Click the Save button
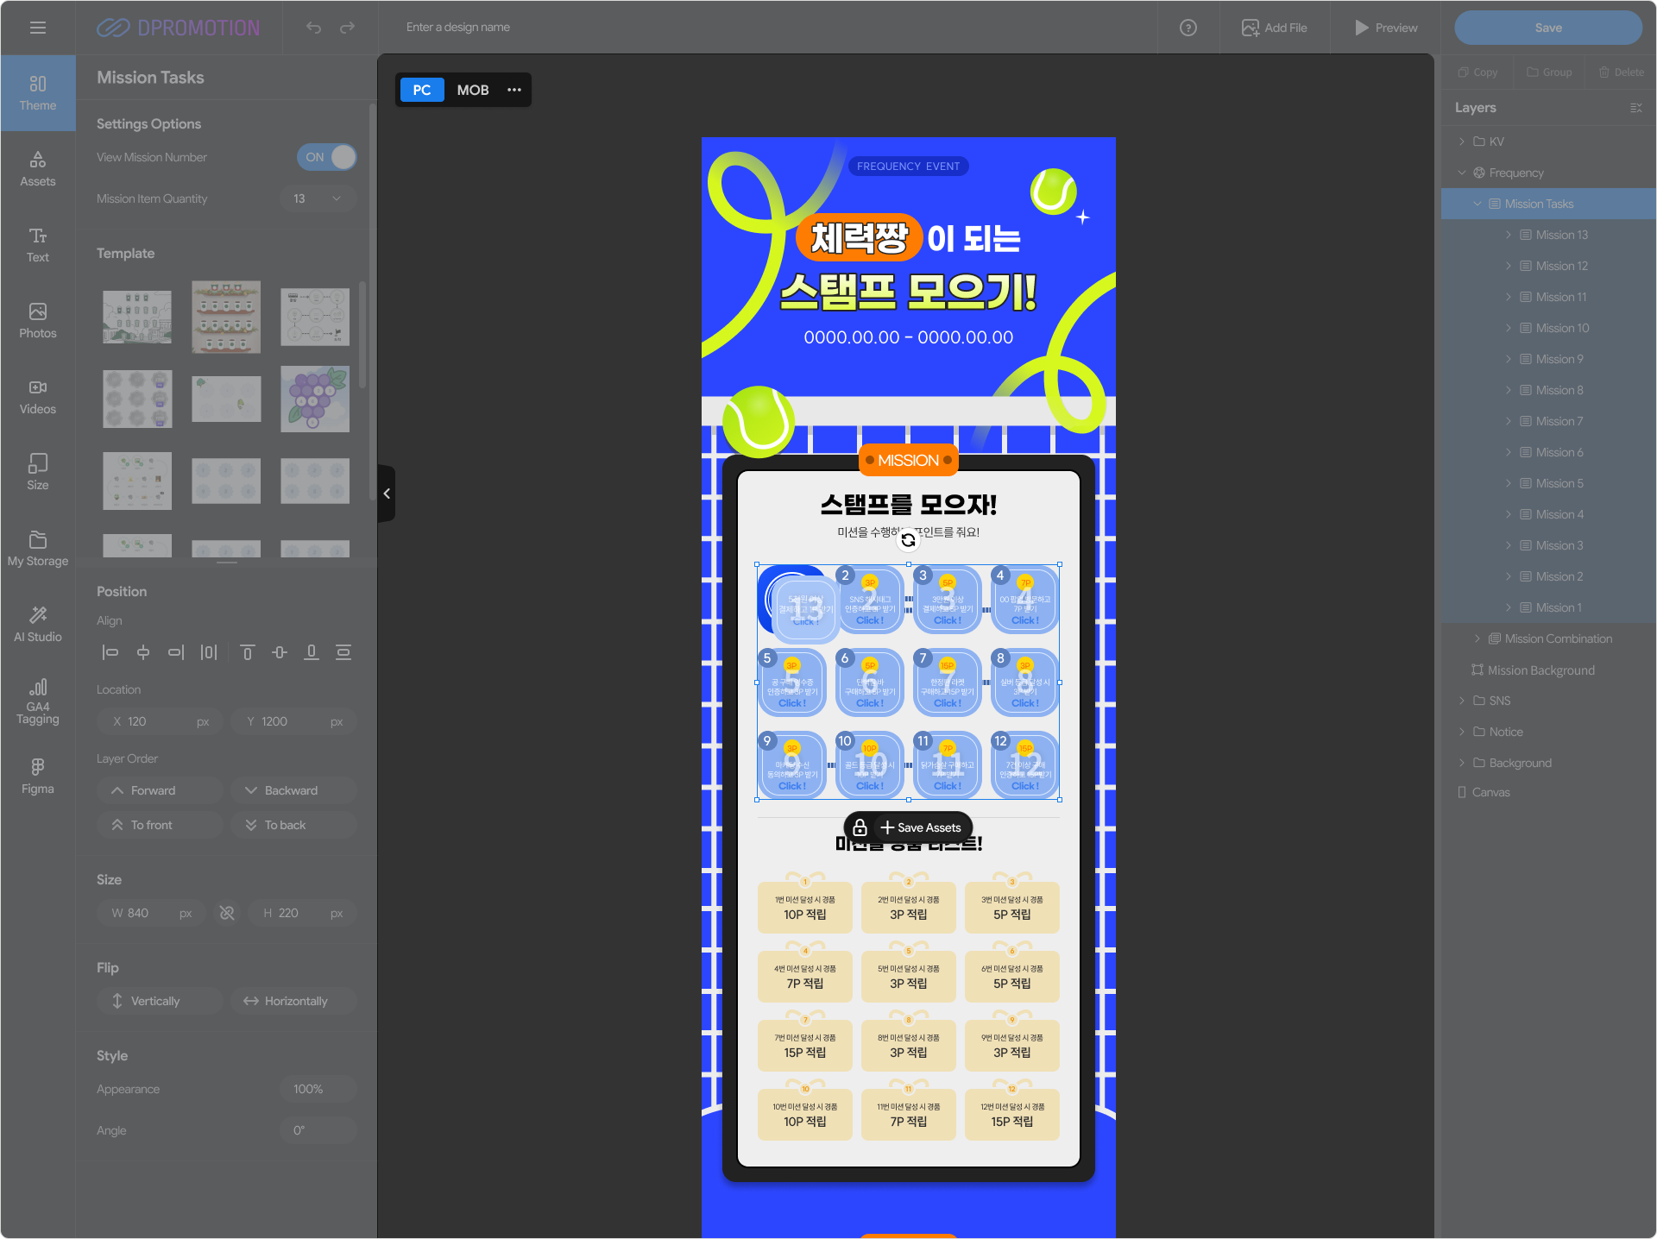The height and width of the screenshot is (1239, 1657). (x=1548, y=28)
